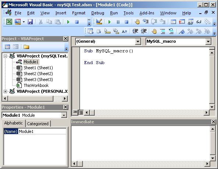
Task: Click the Quick Watch glasses icon
Action: pos(199,22)
